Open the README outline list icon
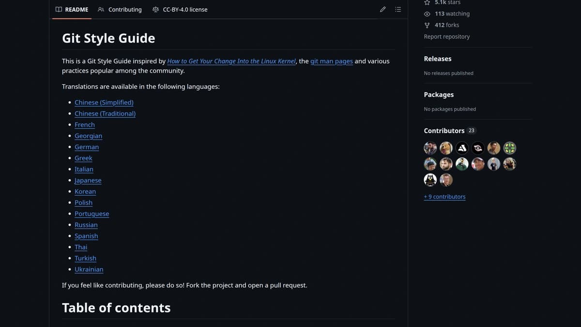This screenshot has height=327, width=581. coord(398,9)
